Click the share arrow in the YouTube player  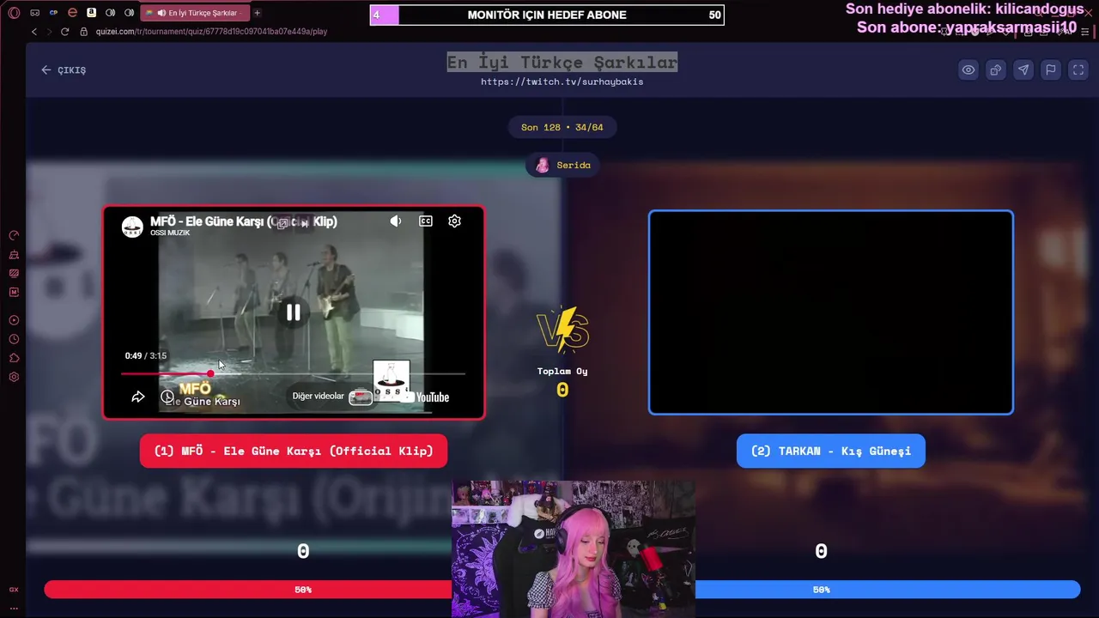[138, 397]
